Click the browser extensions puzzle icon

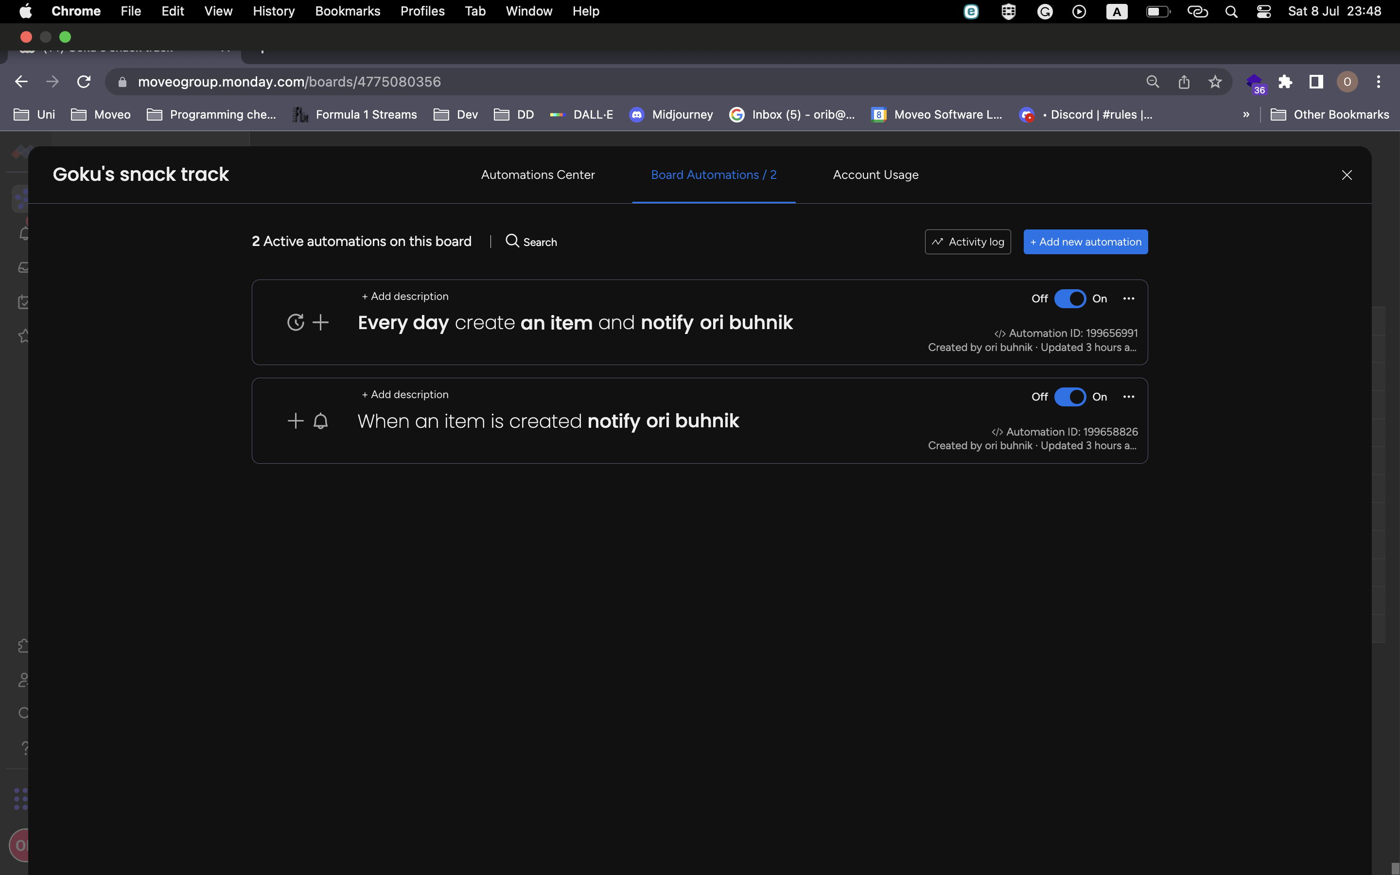tap(1285, 82)
